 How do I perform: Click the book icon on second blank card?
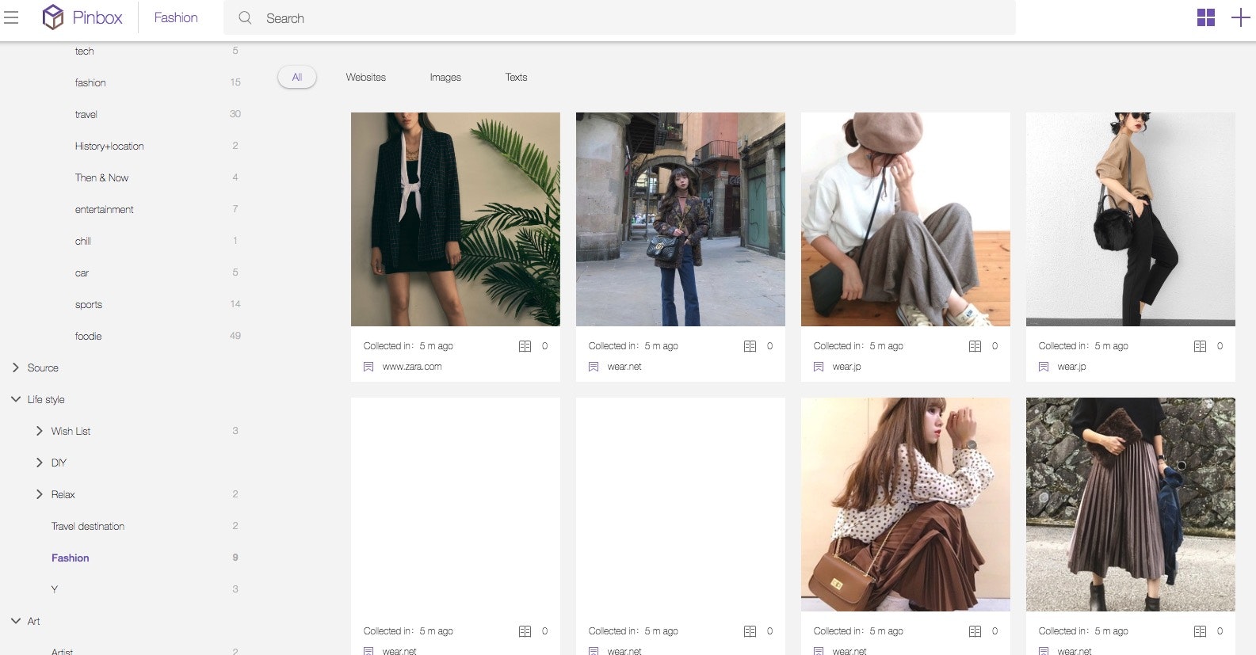point(750,631)
